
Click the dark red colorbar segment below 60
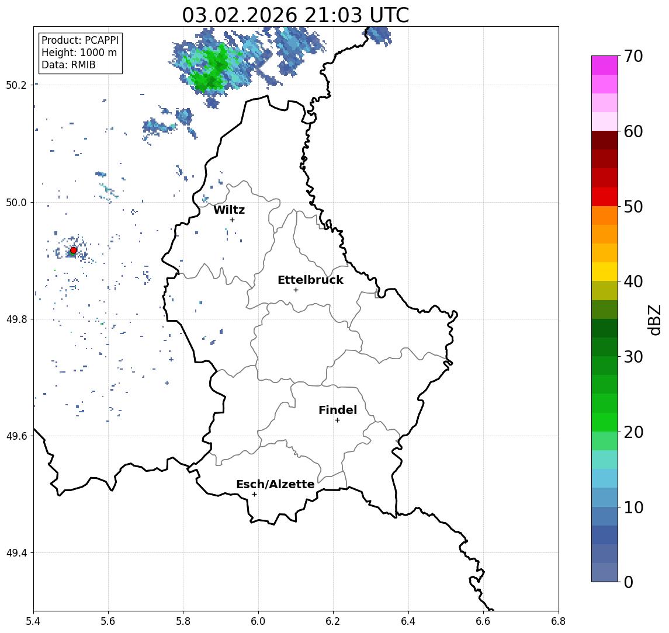pyautogui.click(x=605, y=140)
